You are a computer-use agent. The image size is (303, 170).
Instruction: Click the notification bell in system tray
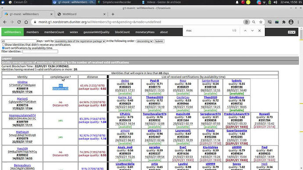coord(237,2)
